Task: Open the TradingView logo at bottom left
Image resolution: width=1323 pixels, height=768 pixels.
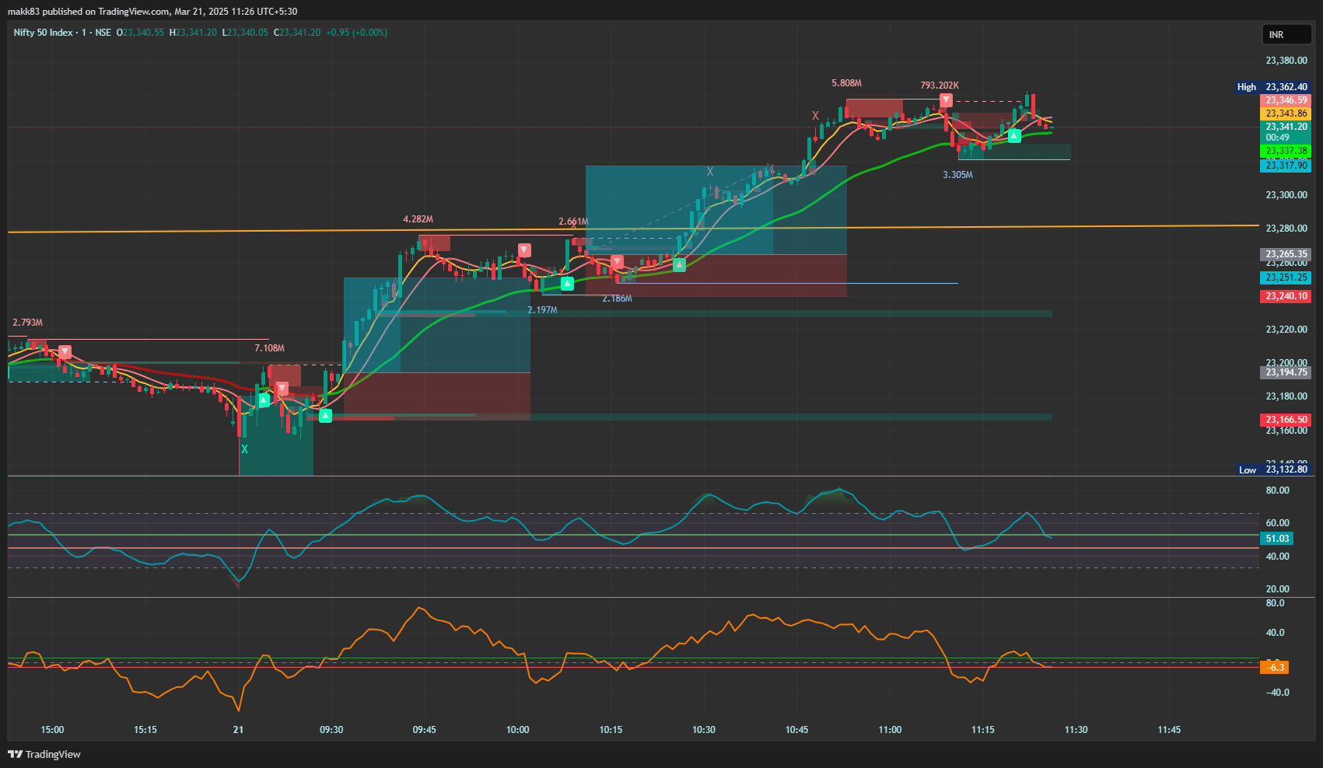Action: coord(44,754)
